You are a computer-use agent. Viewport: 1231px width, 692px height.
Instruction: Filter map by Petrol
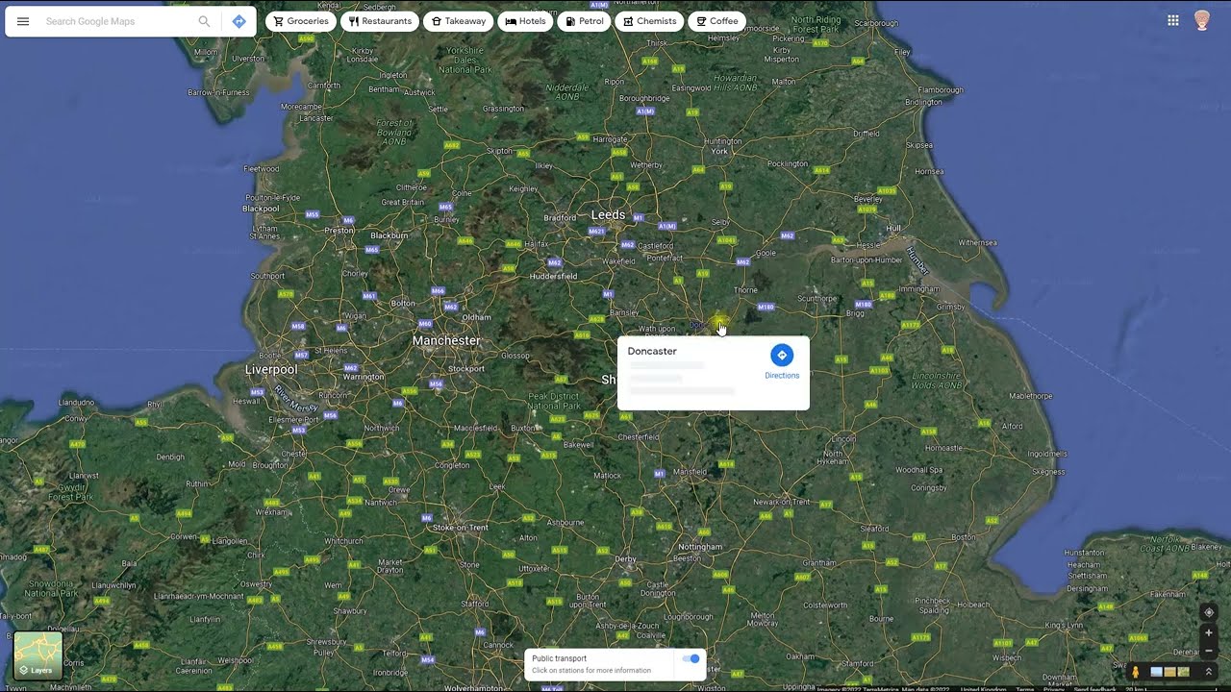point(584,21)
